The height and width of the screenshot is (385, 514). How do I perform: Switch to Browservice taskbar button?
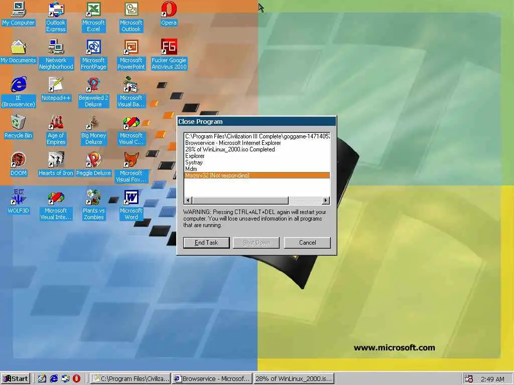212,379
